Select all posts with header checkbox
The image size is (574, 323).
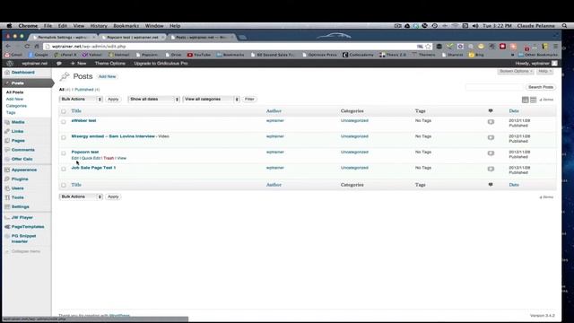[64, 111]
